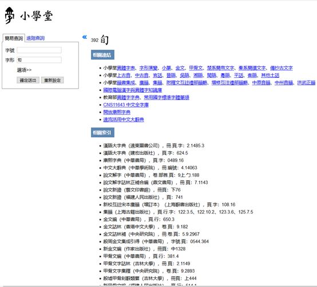Click the 相關索引 section header

(102, 133)
